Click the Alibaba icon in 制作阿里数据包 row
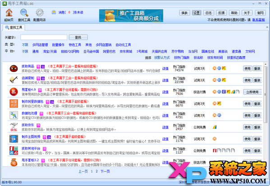 pyautogui.click(x=219, y=103)
